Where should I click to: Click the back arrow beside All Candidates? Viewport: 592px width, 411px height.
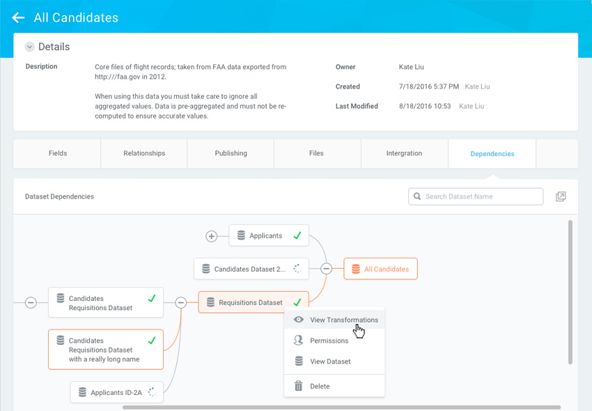click(18, 17)
